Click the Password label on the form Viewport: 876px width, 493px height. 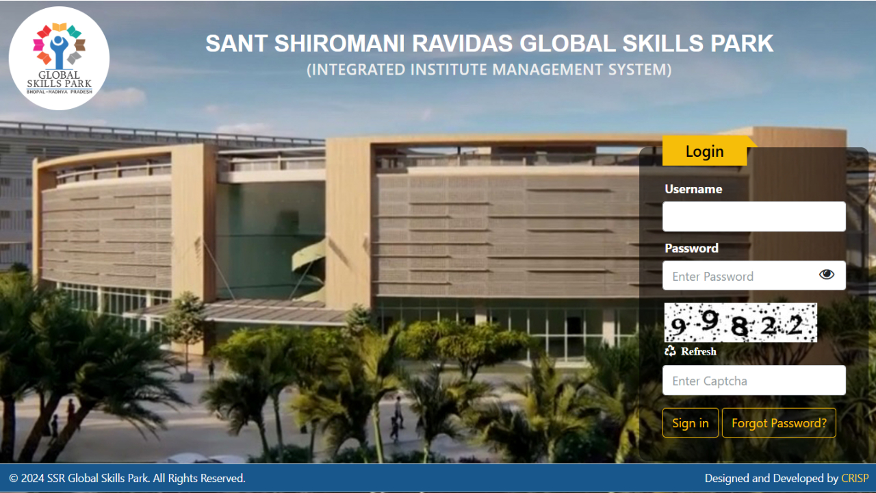(691, 248)
